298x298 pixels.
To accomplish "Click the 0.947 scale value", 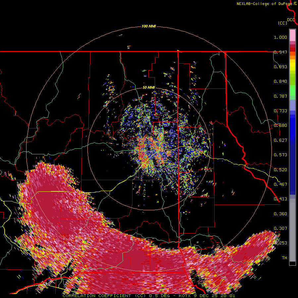I will (x=280, y=52).
